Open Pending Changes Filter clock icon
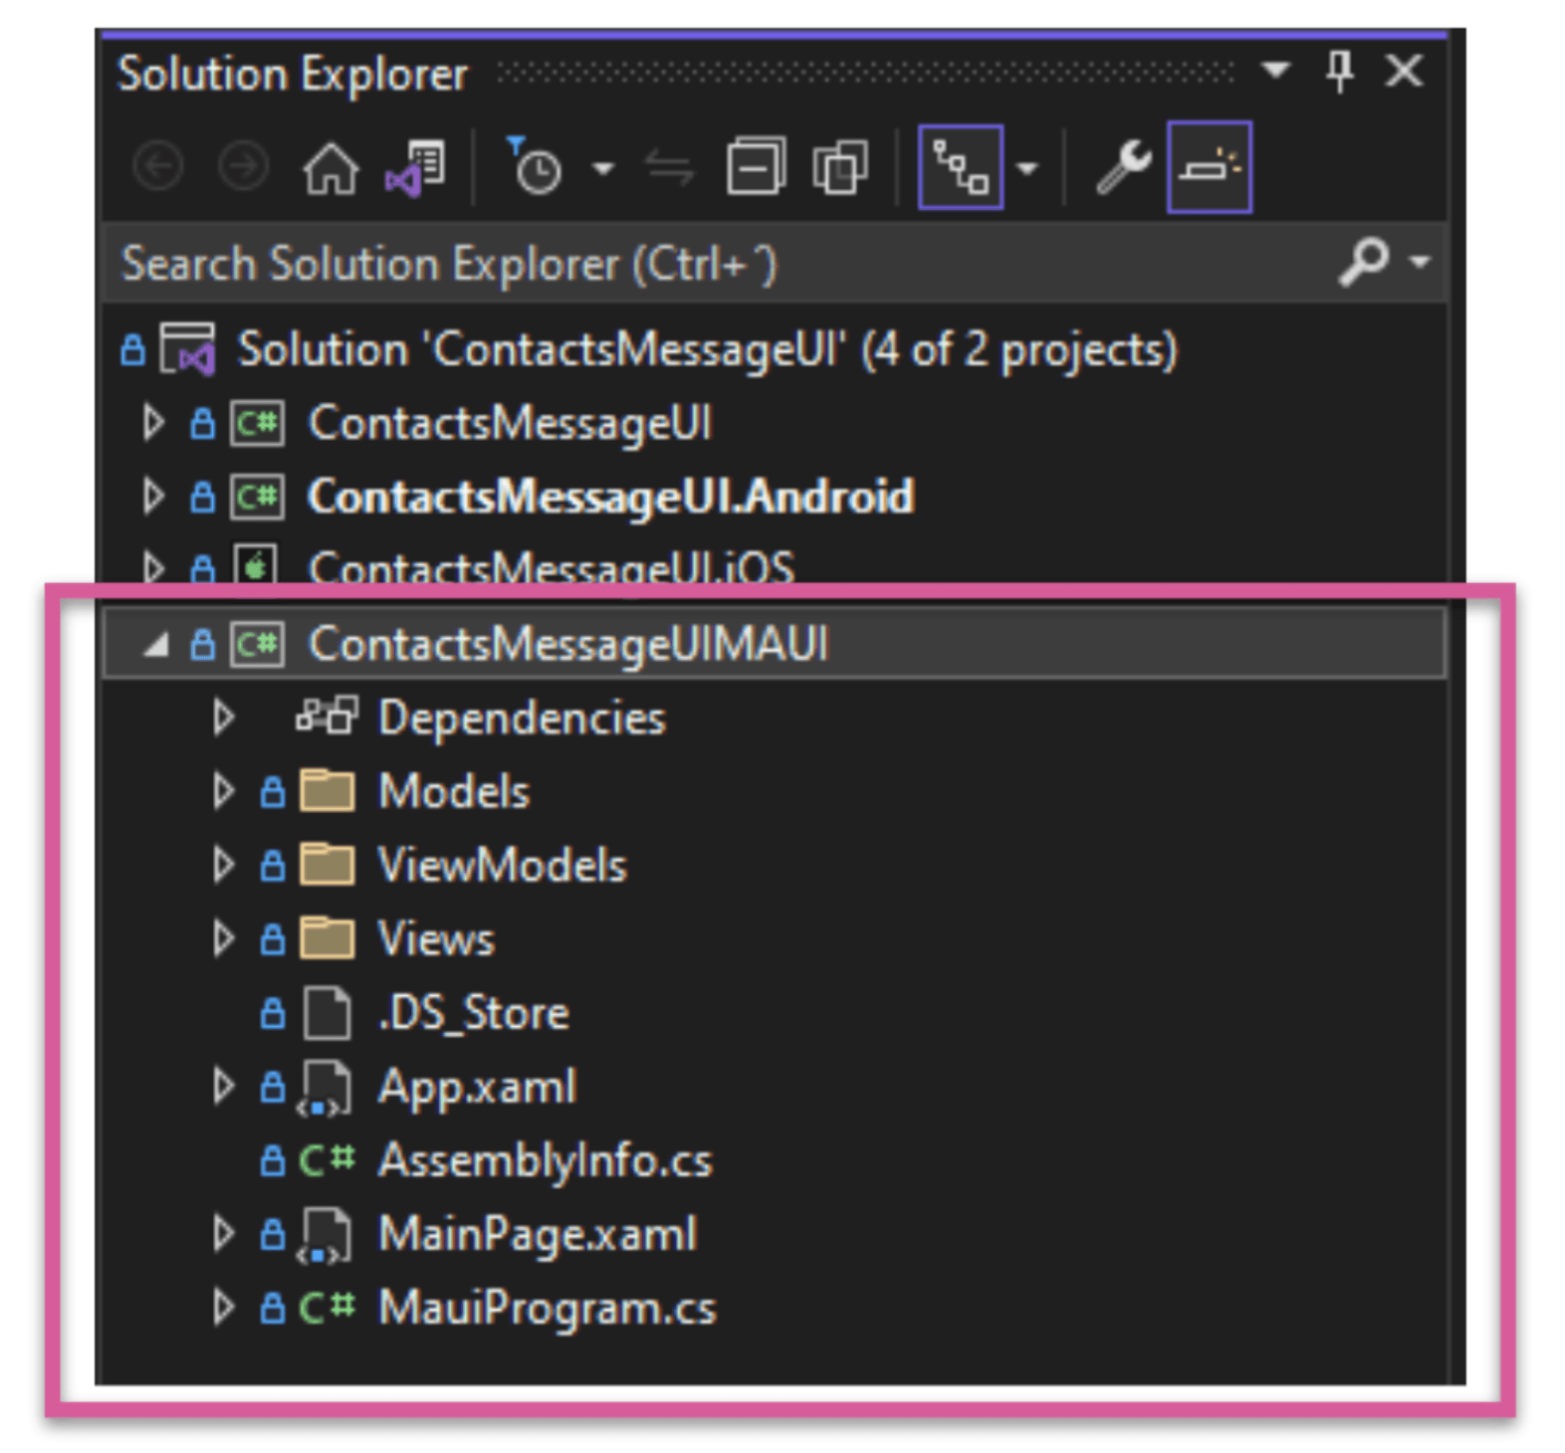 [x=535, y=166]
